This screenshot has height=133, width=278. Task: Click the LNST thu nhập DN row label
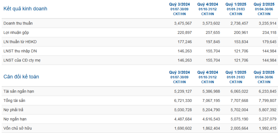tap(20, 51)
